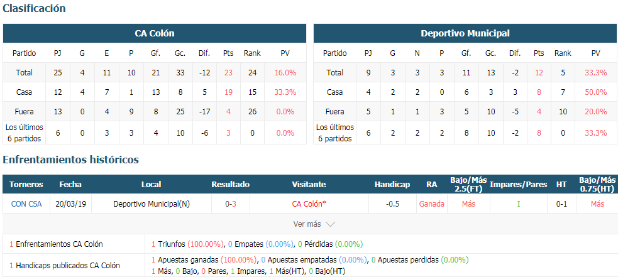Click Deportivo Municipal(N) local team
The height and width of the screenshot is (277, 618).
[152, 204]
